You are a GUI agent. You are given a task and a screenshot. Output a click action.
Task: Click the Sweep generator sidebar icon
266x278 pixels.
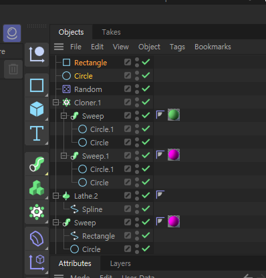point(37,164)
